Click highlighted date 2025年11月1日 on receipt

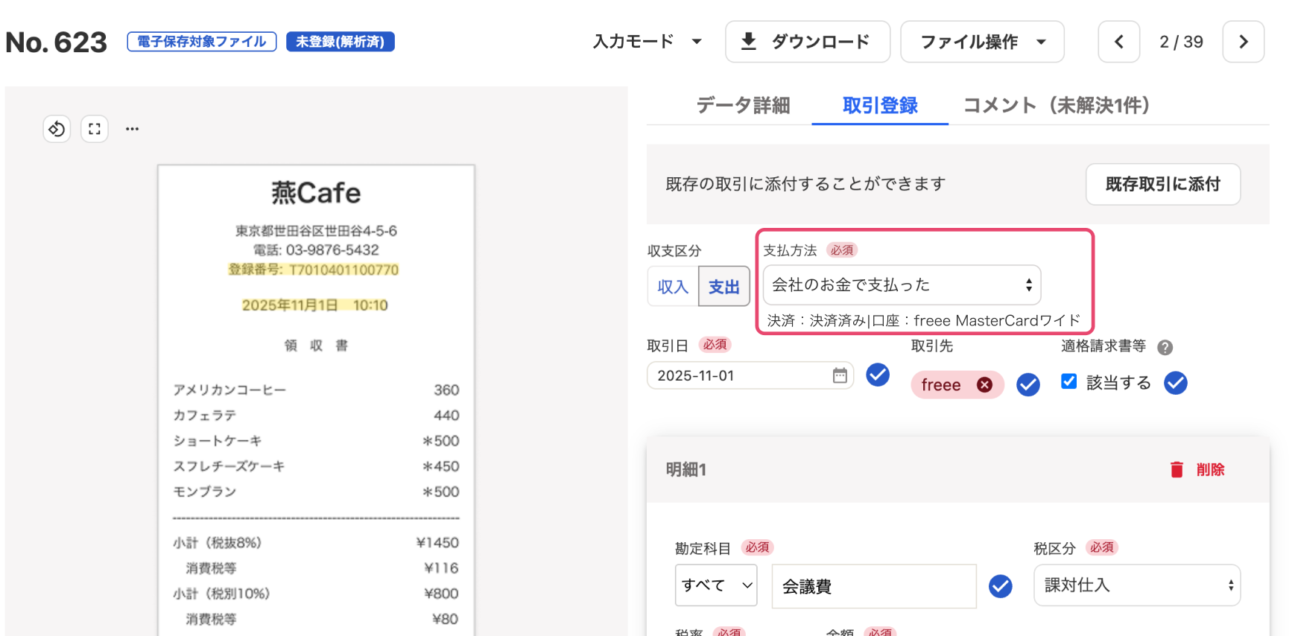pos(314,305)
